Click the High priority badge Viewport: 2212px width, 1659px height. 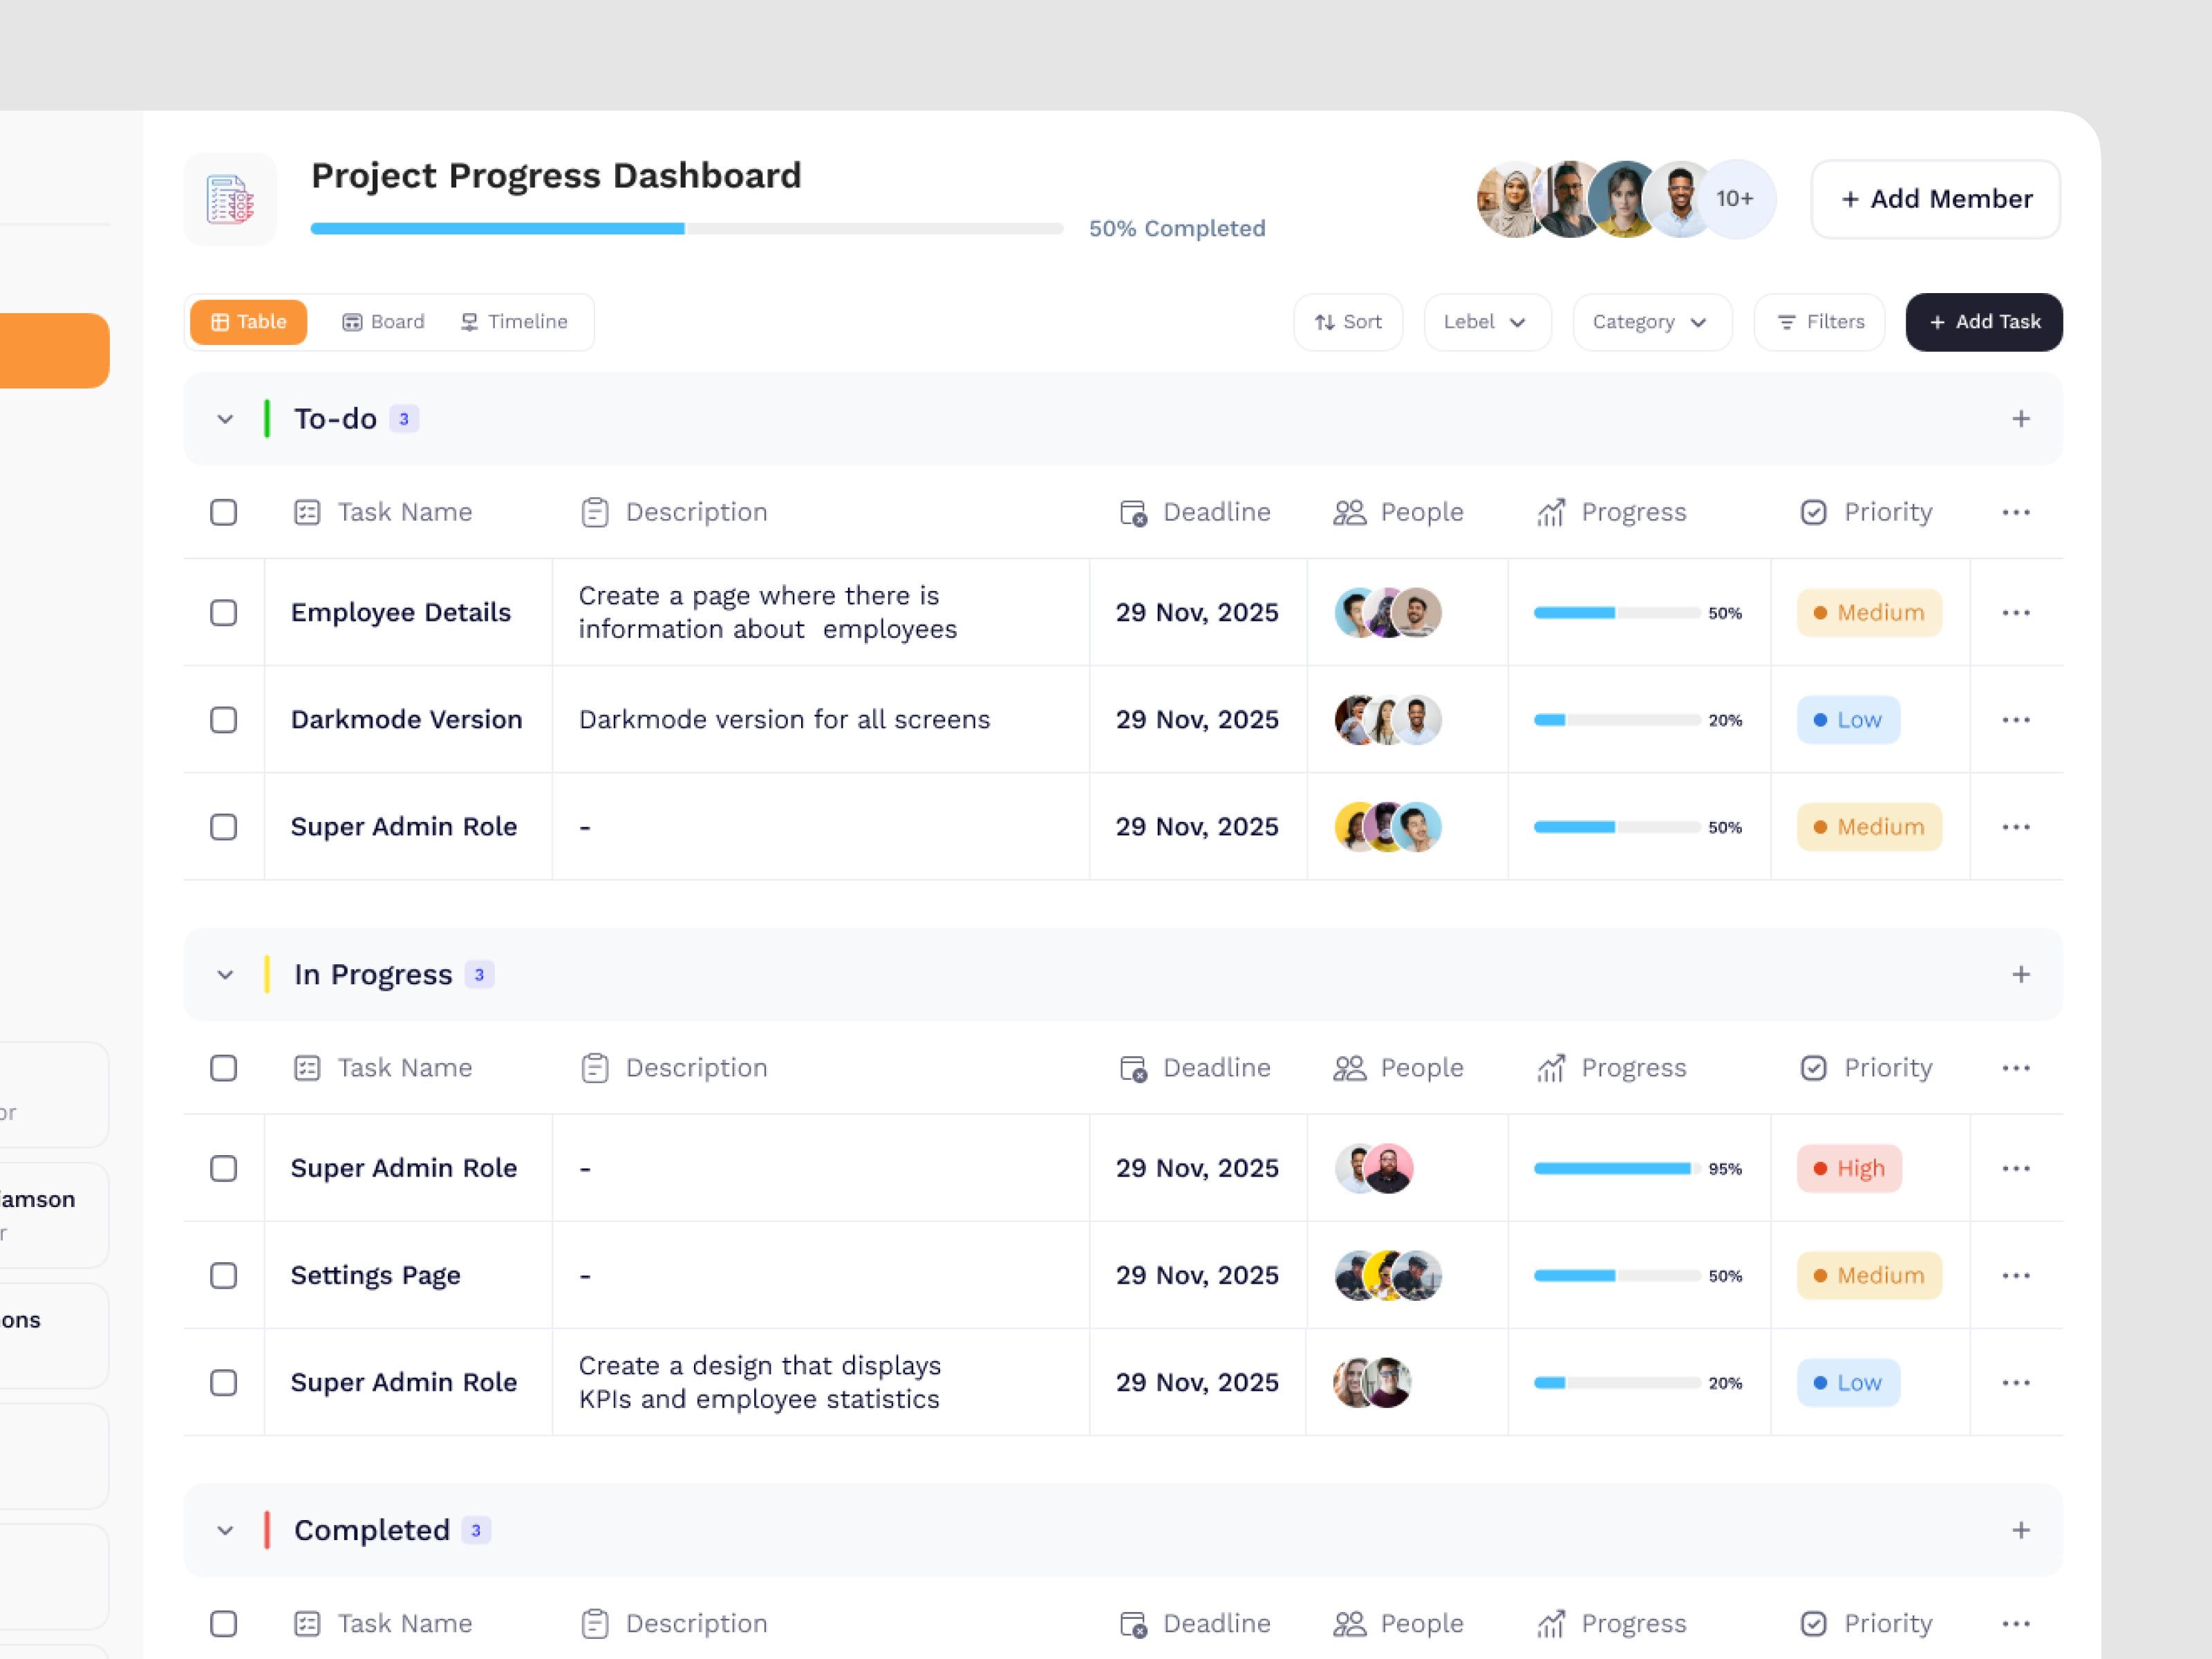1849,1169
